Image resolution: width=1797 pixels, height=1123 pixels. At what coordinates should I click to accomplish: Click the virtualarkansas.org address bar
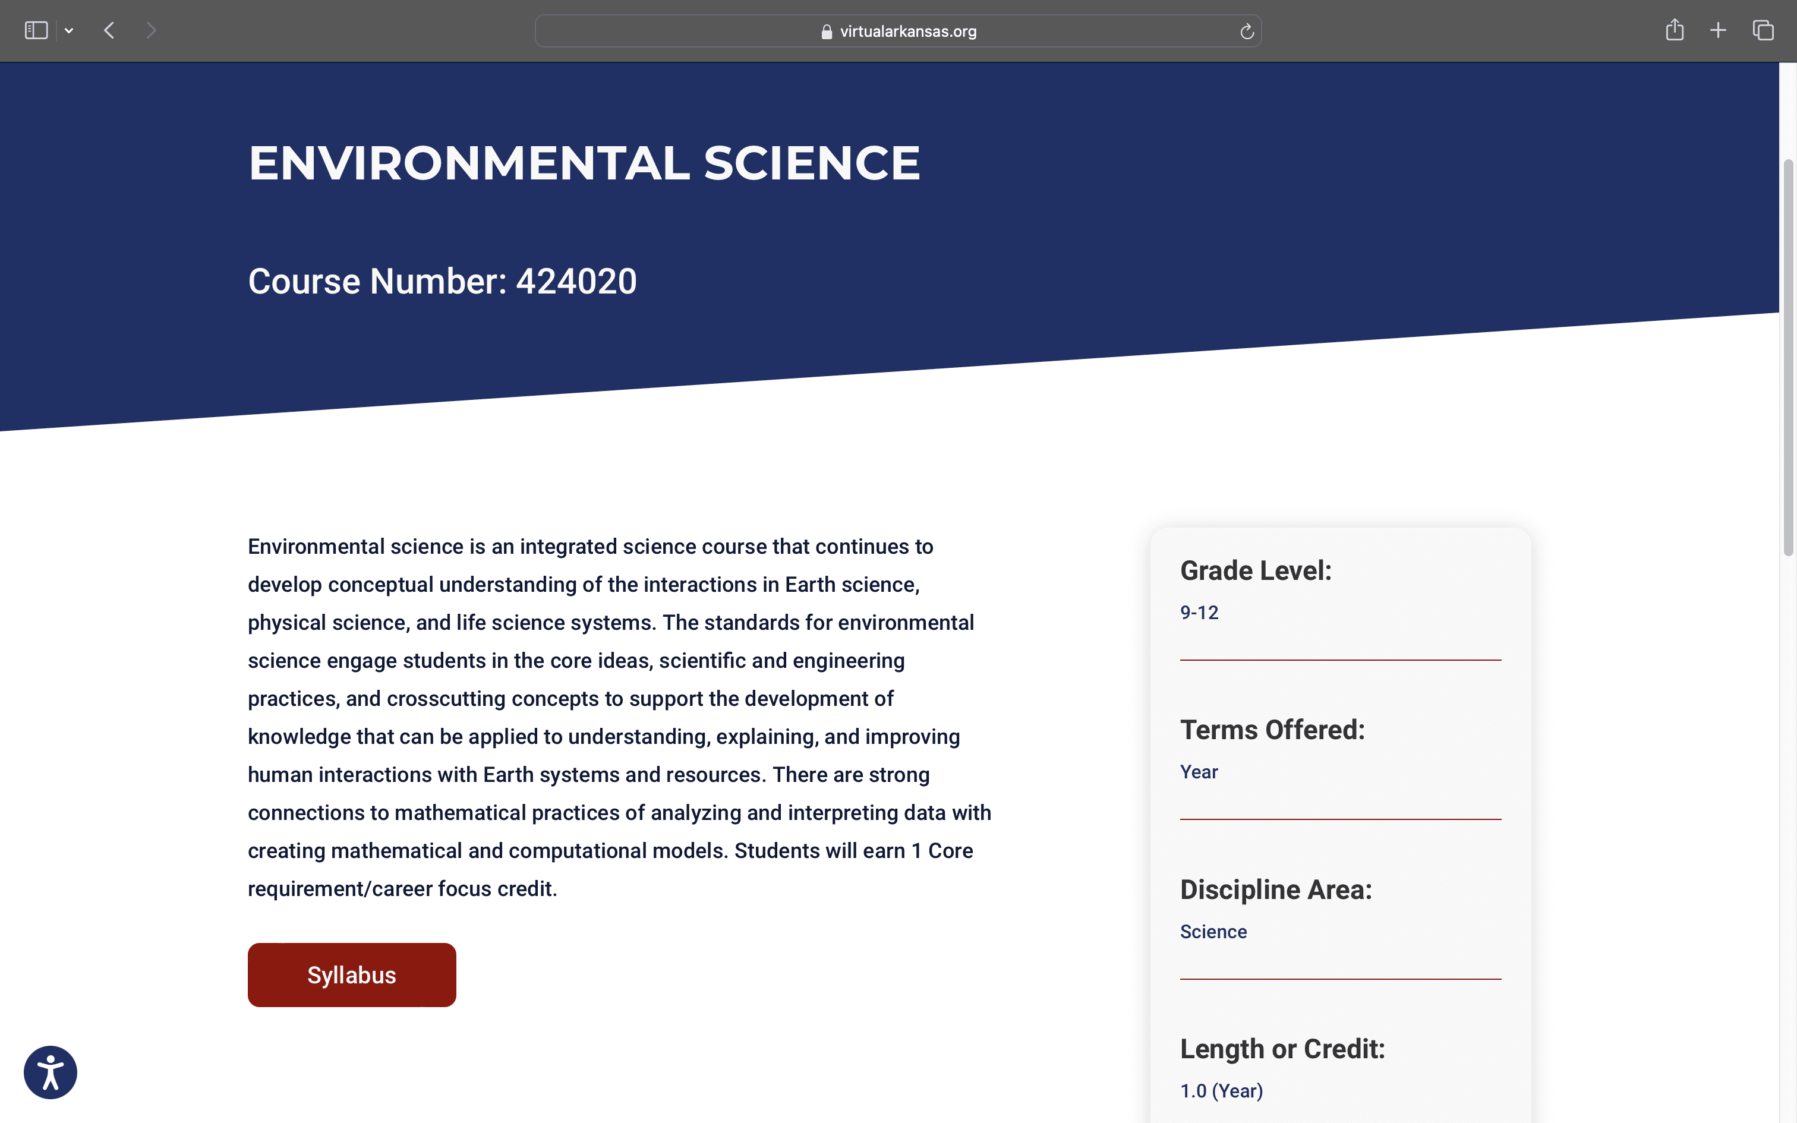[898, 31]
